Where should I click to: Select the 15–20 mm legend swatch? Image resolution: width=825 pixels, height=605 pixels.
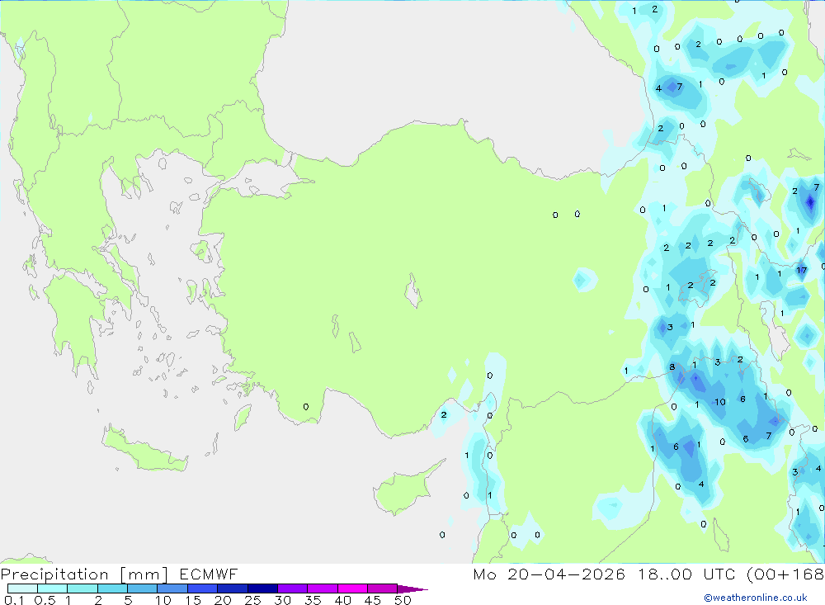point(202,588)
